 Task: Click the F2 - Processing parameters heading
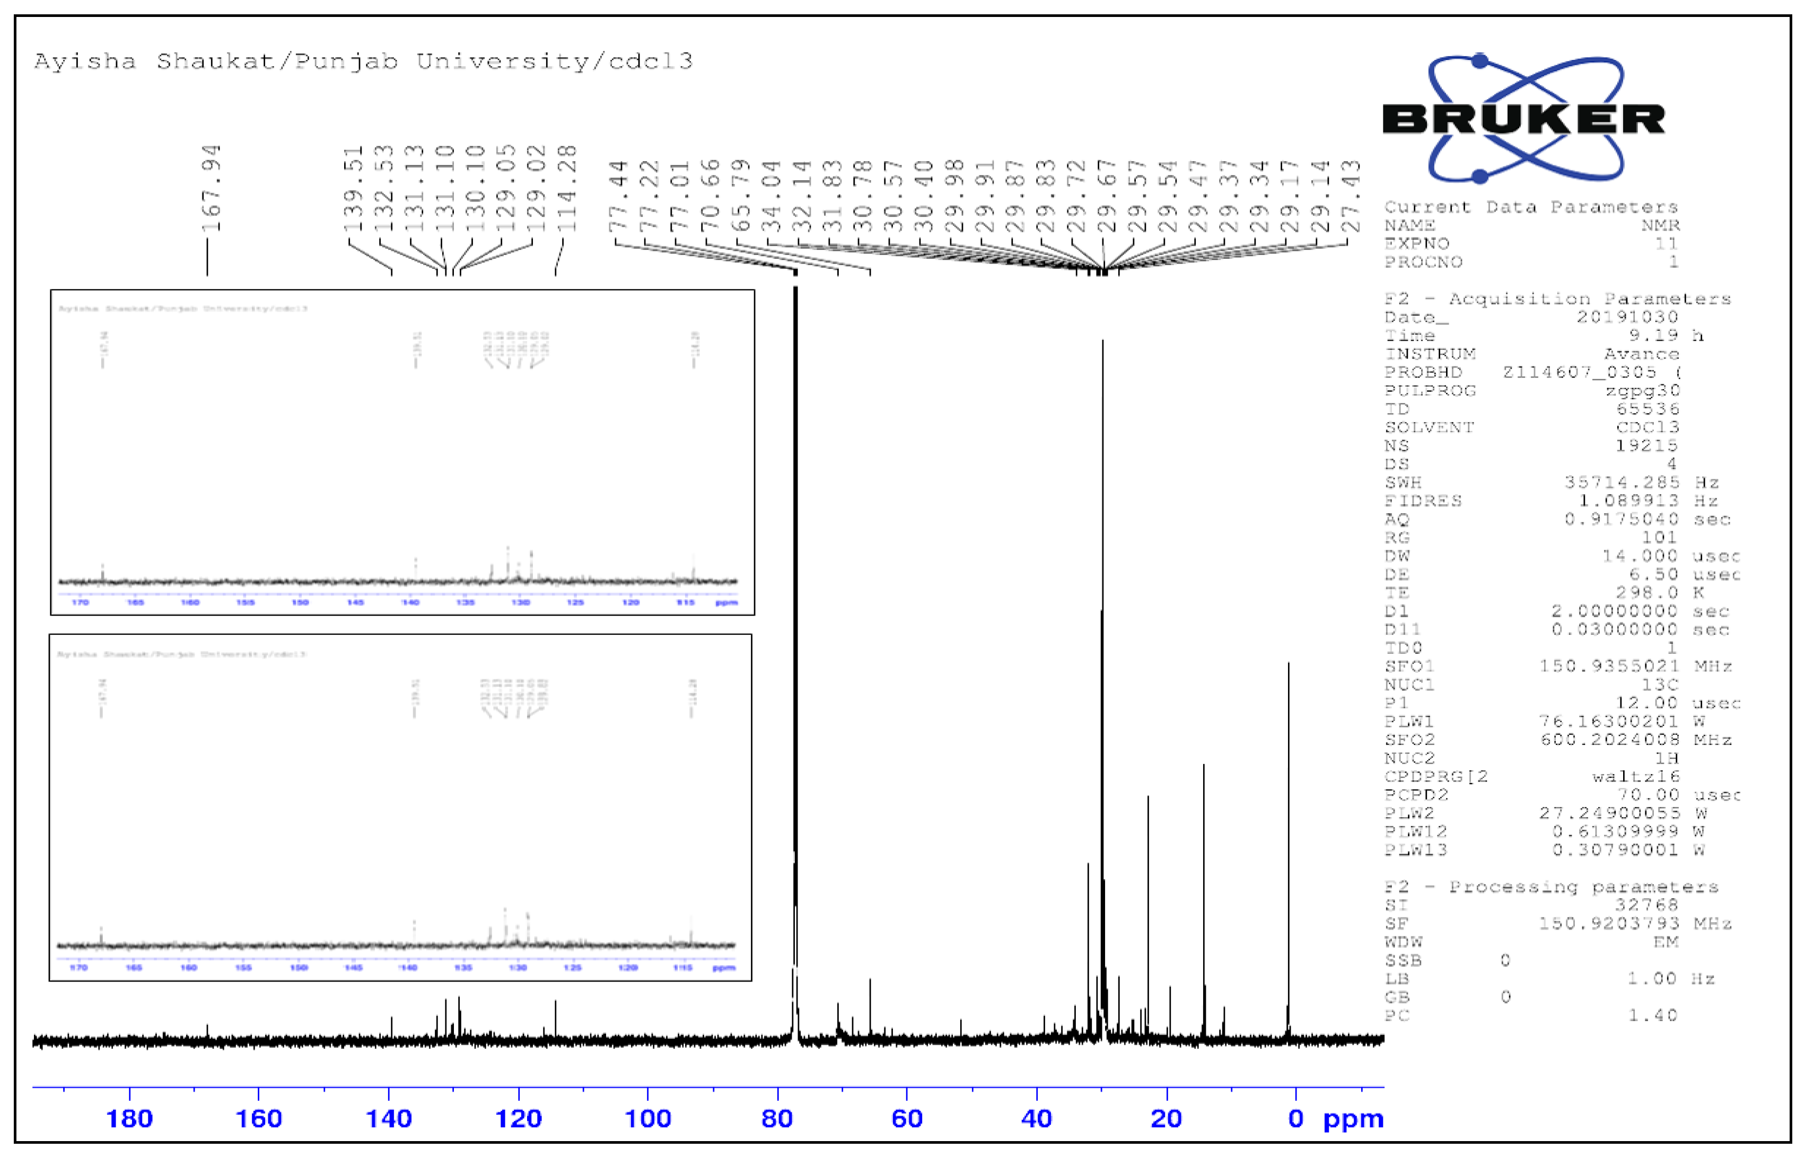point(1551,887)
